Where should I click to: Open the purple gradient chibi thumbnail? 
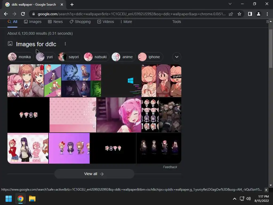69,148
